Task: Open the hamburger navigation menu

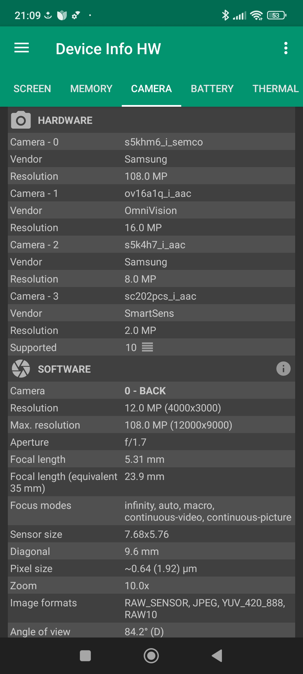Action: 22,48
